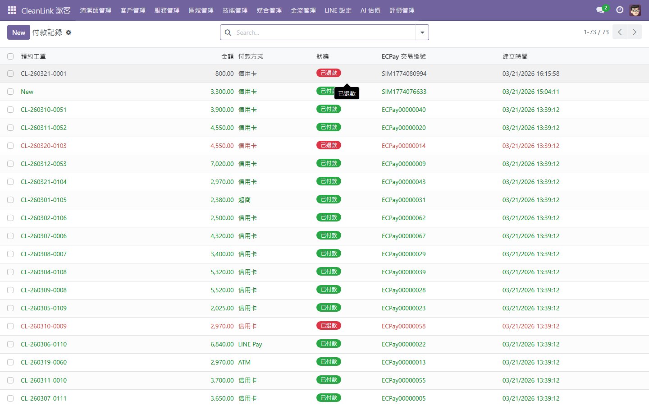Check the row CL-260320-0103 checkbox
The width and height of the screenshot is (649, 406).
pyautogui.click(x=10, y=146)
